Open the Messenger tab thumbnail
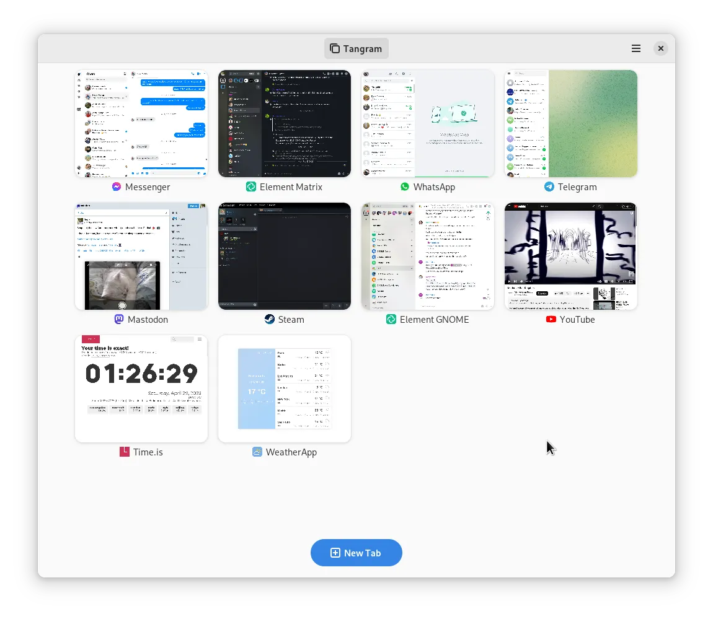 point(141,123)
